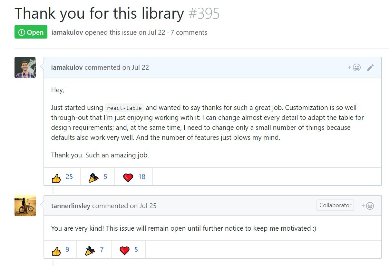Screen dimensions: 389x266
Task: Click the add reaction icon on tannerlinsley's comment
Action: (x=367, y=206)
